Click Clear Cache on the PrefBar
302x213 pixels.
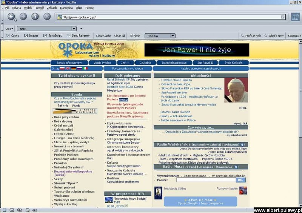103,35
